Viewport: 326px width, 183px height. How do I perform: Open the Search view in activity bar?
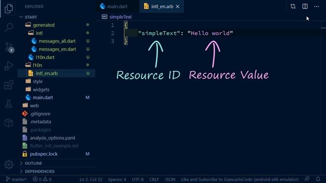coord(9,27)
